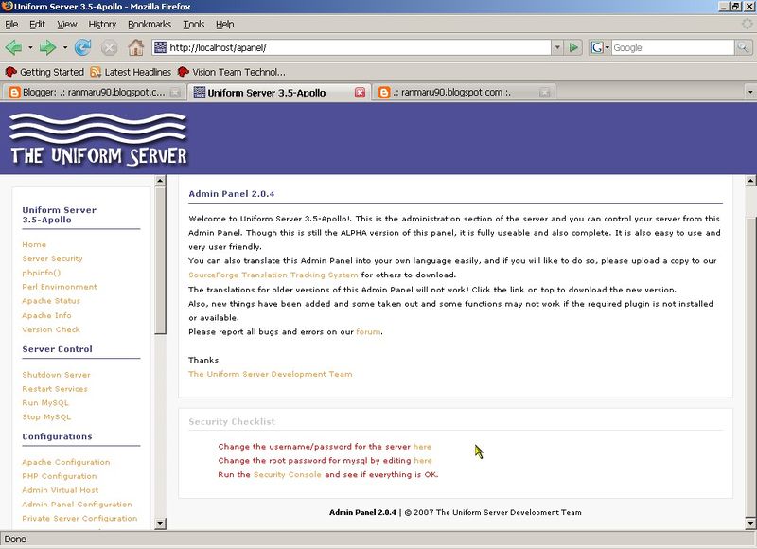This screenshot has width=757, height=549.
Task: Click sidebar frame scroll up arrow
Action: click(160, 181)
